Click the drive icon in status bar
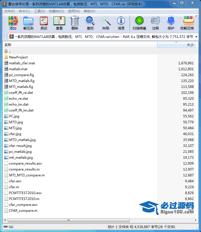Image resolution: width=201 pixels, height=232 pixels. (6, 227)
